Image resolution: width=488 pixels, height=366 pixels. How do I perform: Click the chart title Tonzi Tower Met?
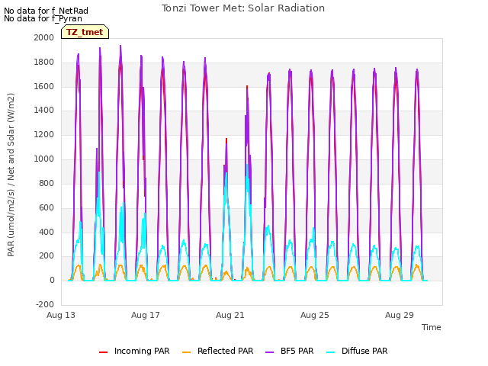click(243, 8)
